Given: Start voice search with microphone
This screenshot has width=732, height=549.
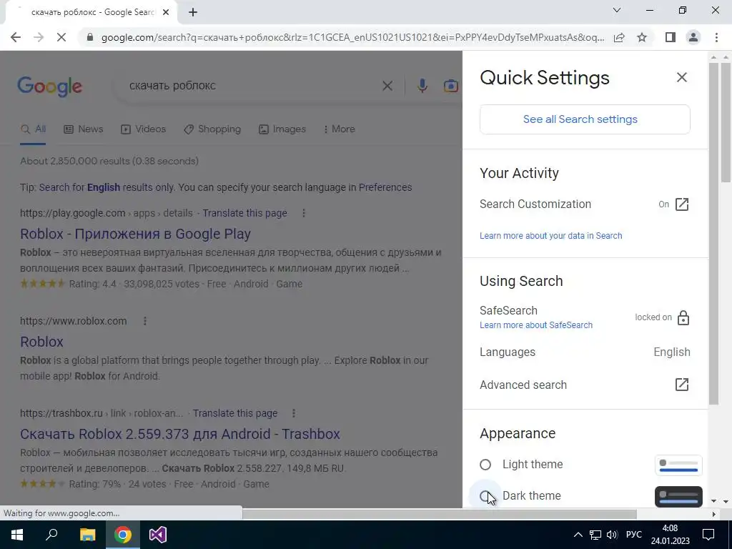Looking at the screenshot, I should click(x=422, y=86).
